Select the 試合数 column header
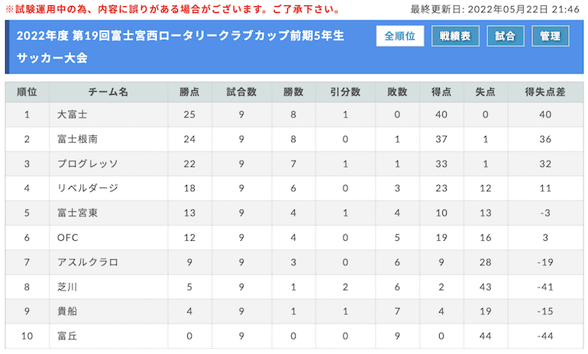588x354 pixels. point(241,92)
